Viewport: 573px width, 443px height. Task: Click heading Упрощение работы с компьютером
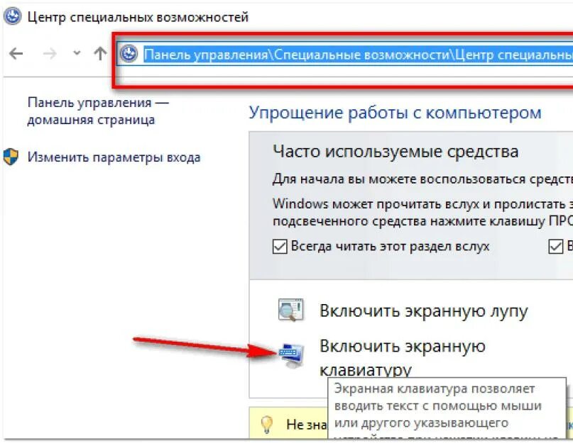pyautogui.click(x=395, y=113)
